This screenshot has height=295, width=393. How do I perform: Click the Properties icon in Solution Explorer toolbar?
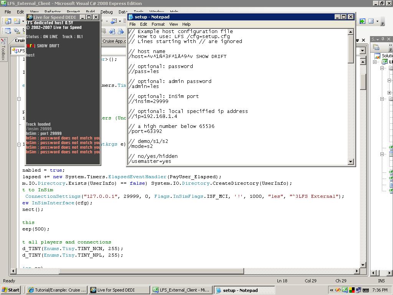[x=376, y=47]
